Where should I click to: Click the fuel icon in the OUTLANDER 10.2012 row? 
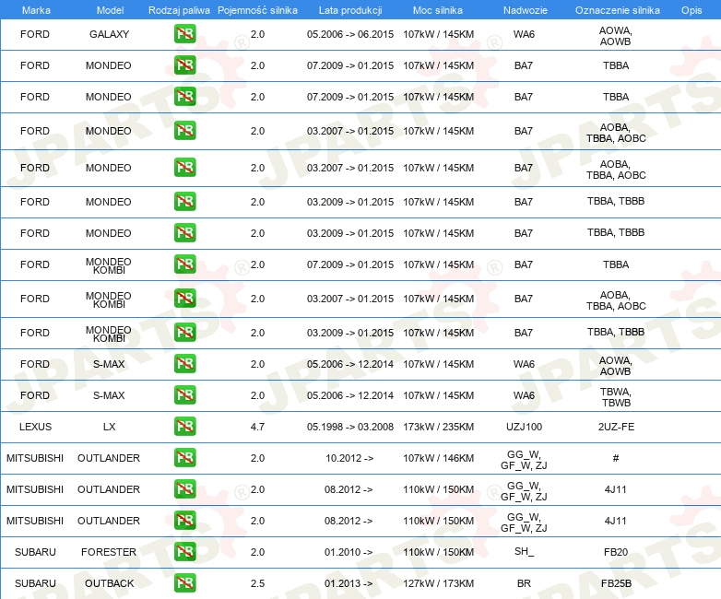click(184, 458)
